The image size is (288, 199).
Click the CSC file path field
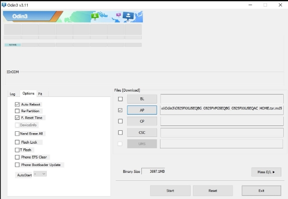(222, 132)
